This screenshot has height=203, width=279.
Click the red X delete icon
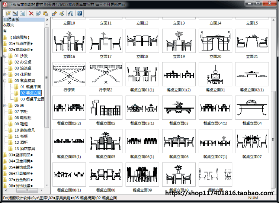point(31,13)
